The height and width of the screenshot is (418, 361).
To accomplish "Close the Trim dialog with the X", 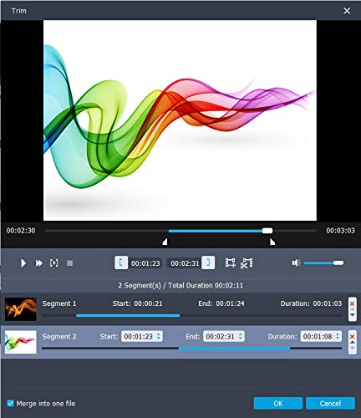I will pyautogui.click(x=347, y=11).
